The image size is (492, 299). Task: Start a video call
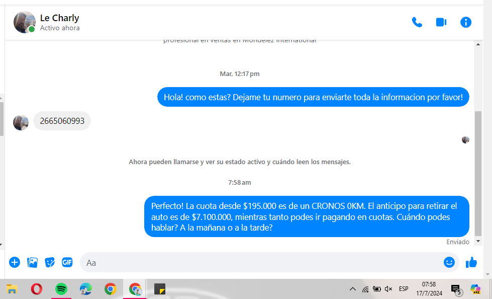tap(441, 22)
